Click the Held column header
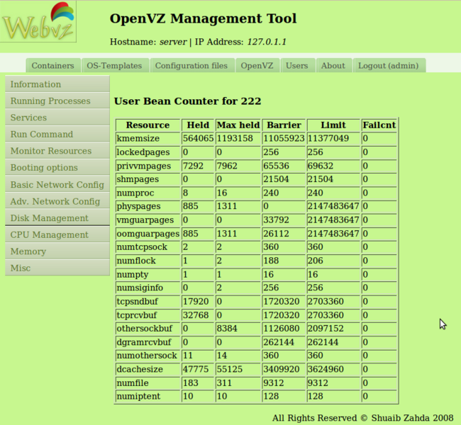 point(198,125)
